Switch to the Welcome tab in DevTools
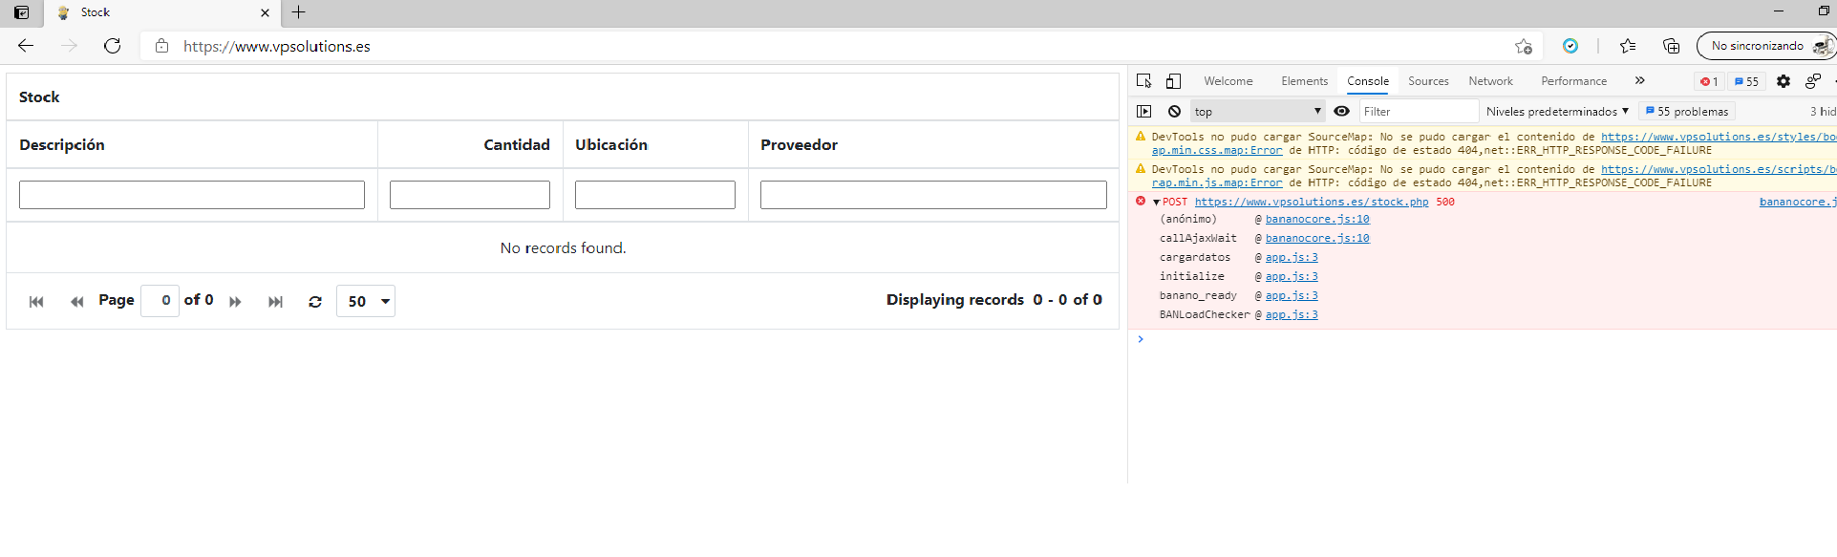The height and width of the screenshot is (557, 1837). (1228, 81)
